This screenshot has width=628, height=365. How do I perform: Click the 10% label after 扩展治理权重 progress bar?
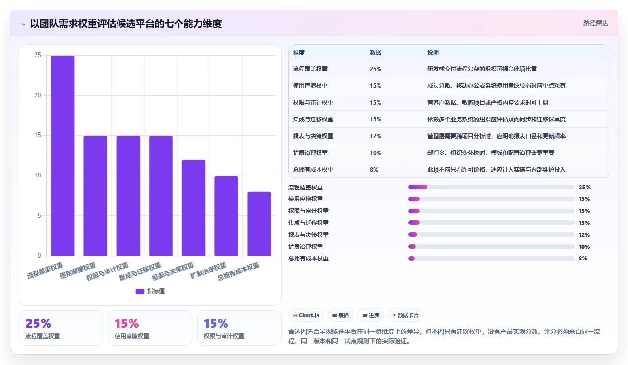click(584, 247)
